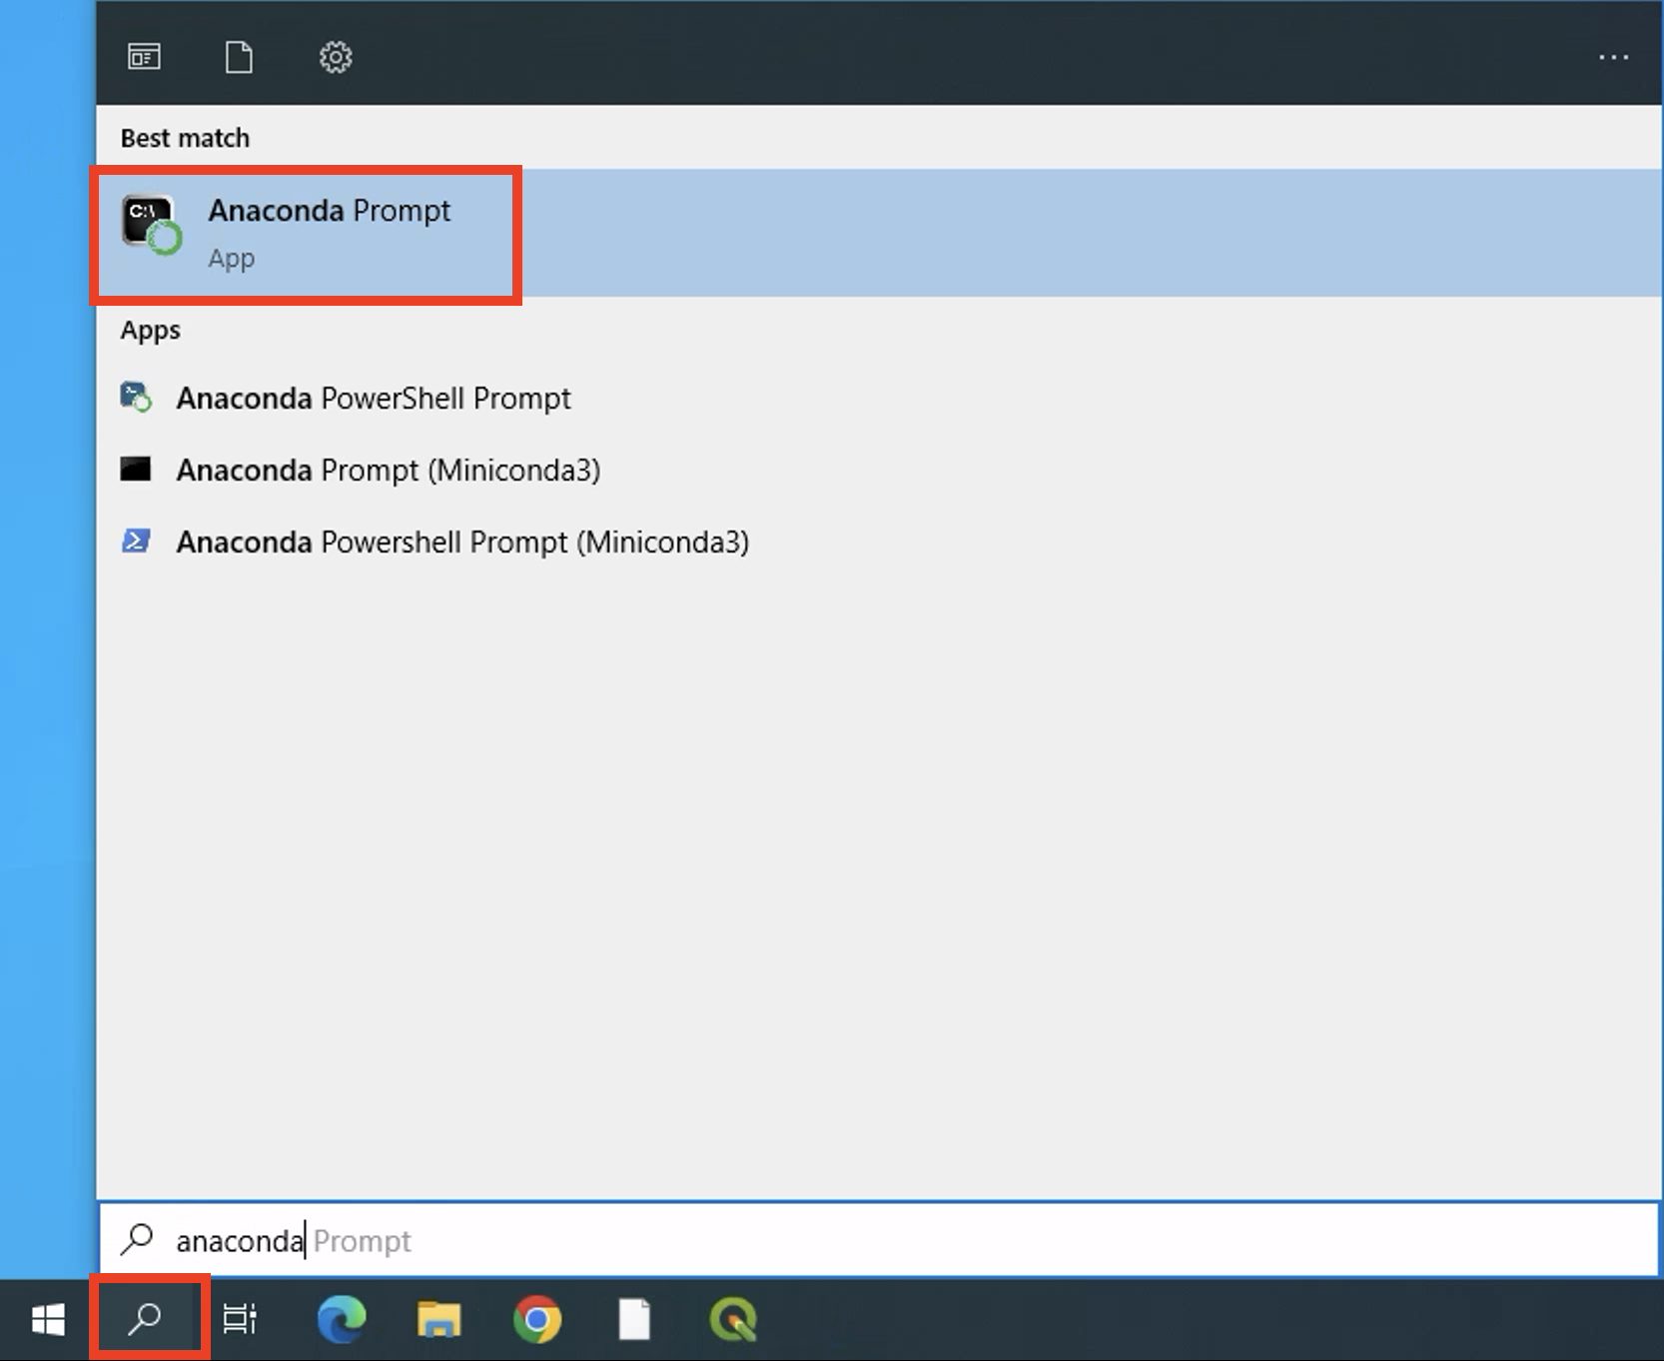This screenshot has width=1664, height=1361.
Task: Launch Anaconda PowerShell Prompt from Apps list
Action: point(373,398)
